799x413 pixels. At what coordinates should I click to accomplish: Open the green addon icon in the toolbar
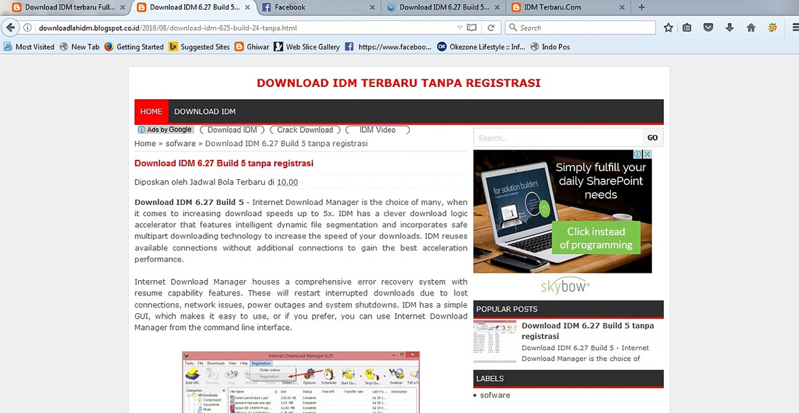click(772, 28)
